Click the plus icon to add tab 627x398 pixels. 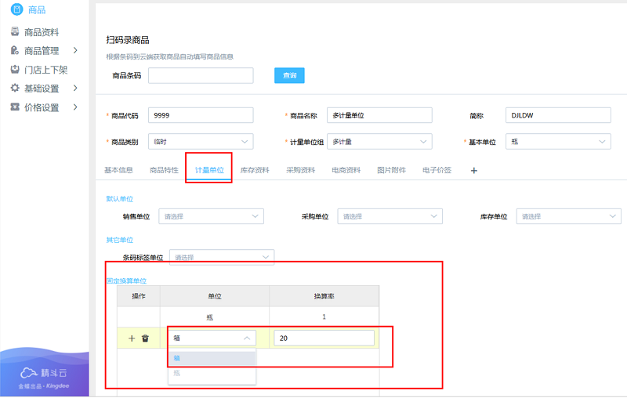(473, 170)
